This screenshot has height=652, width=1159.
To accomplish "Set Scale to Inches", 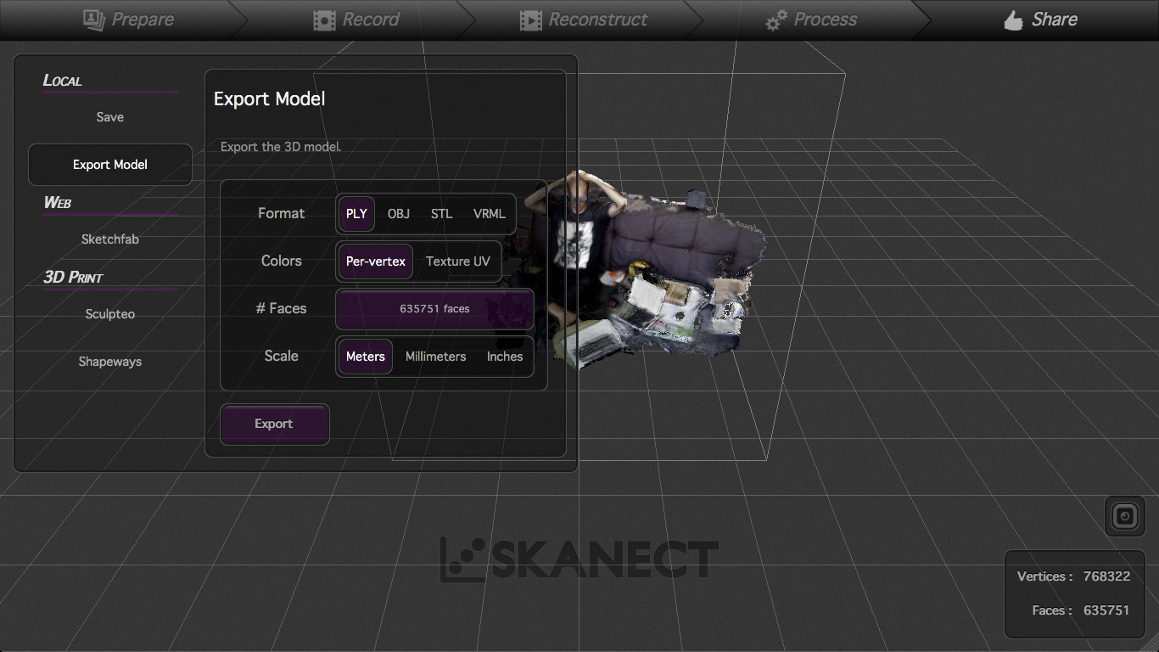I will tap(504, 357).
